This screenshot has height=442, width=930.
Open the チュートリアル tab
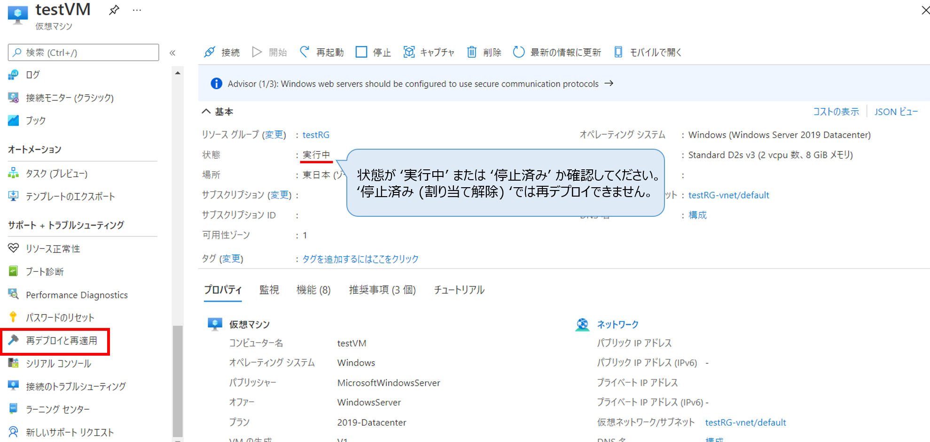point(459,290)
